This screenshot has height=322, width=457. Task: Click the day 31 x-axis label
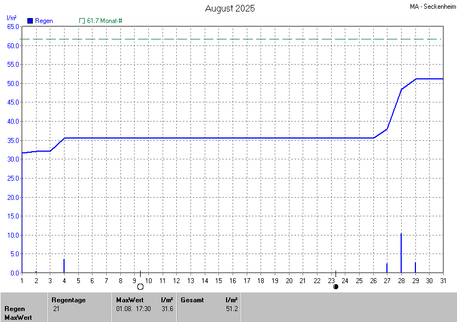tap(443, 280)
